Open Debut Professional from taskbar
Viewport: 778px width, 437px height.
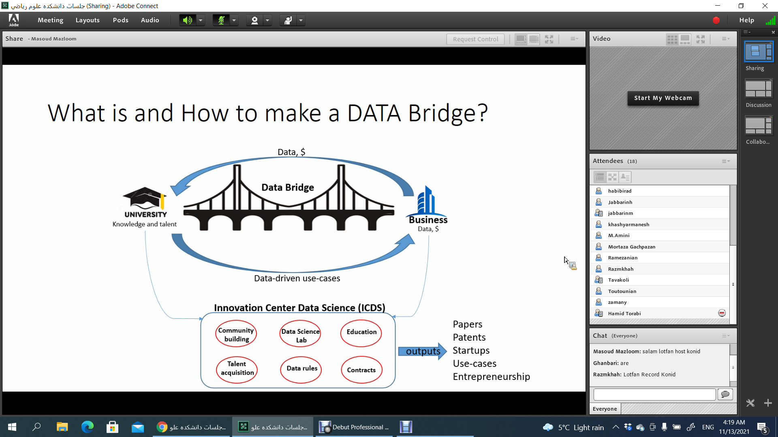[354, 427]
